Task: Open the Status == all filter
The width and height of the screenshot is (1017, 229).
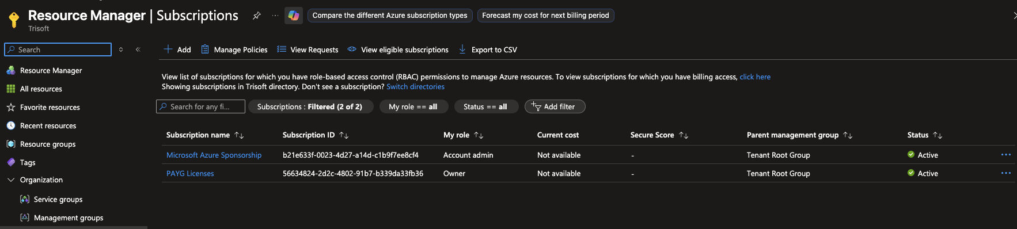Action: 486,106
